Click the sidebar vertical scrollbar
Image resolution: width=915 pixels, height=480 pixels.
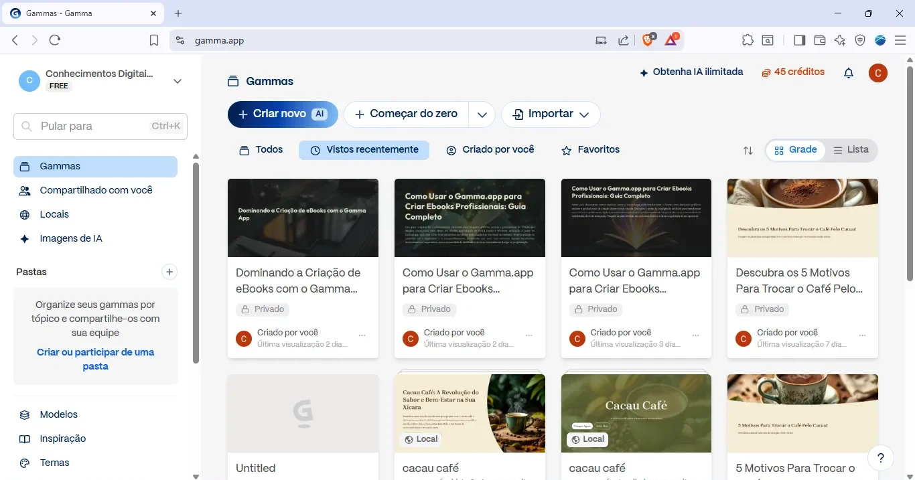[x=196, y=262]
